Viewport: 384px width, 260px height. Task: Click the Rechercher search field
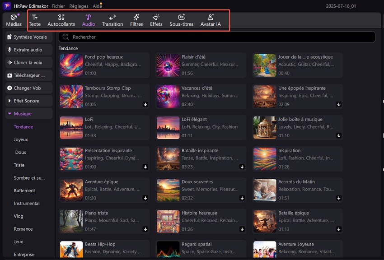(217, 37)
